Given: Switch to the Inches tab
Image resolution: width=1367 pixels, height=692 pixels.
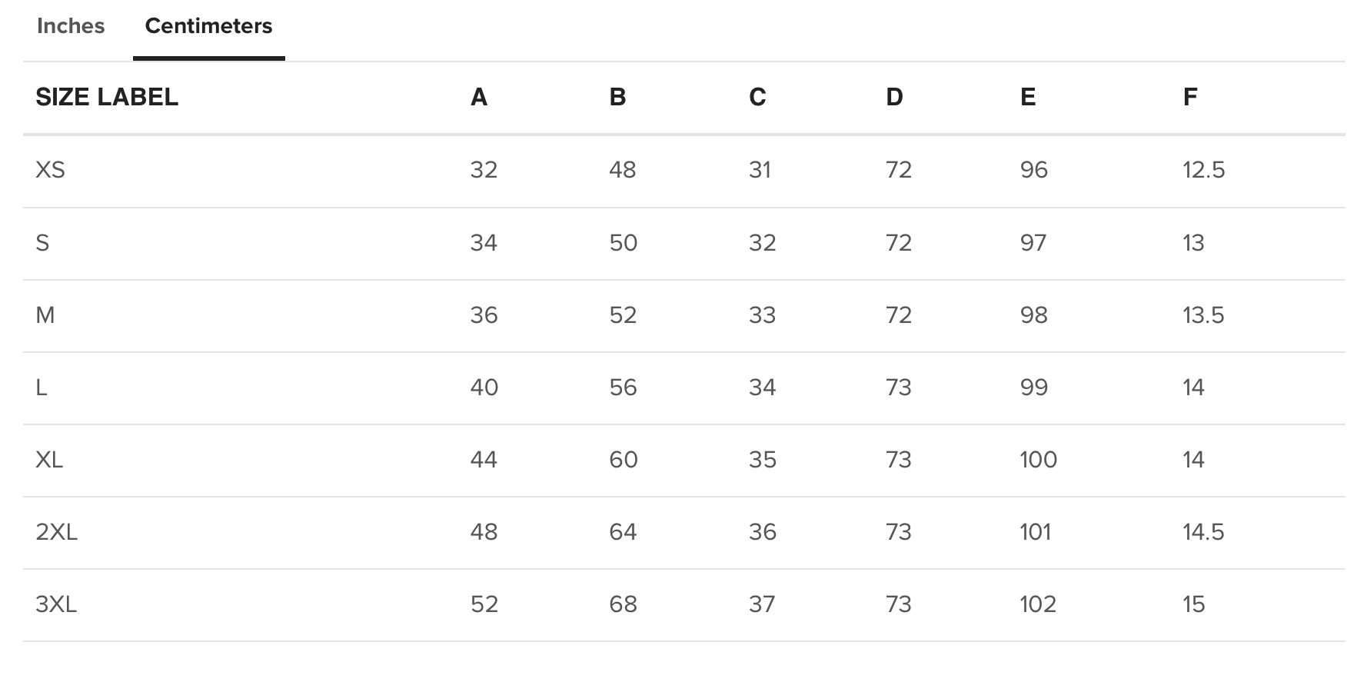Looking at the screenshot, I should [71, 26].
